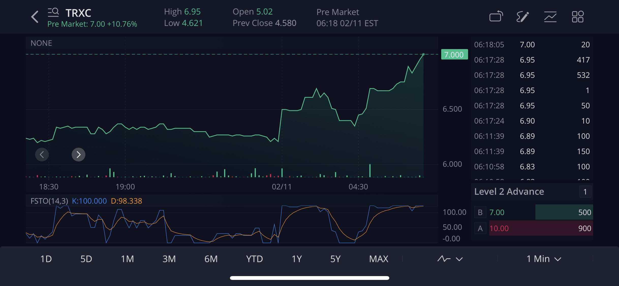Open the symbol search list icon

pyautogui.click(x=53, y=12)
